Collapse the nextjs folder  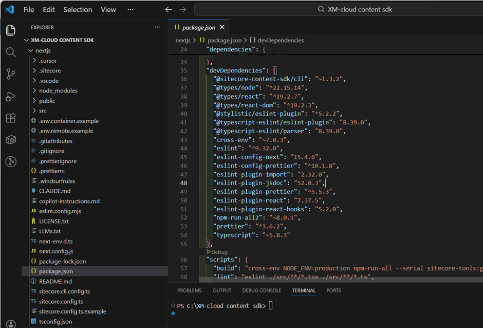43,50
